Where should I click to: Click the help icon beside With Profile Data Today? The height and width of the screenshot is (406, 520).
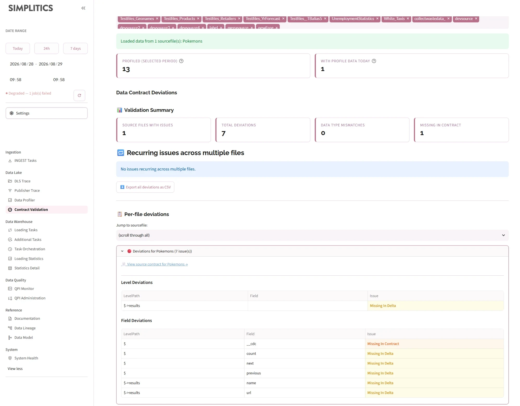coord(374,61)
